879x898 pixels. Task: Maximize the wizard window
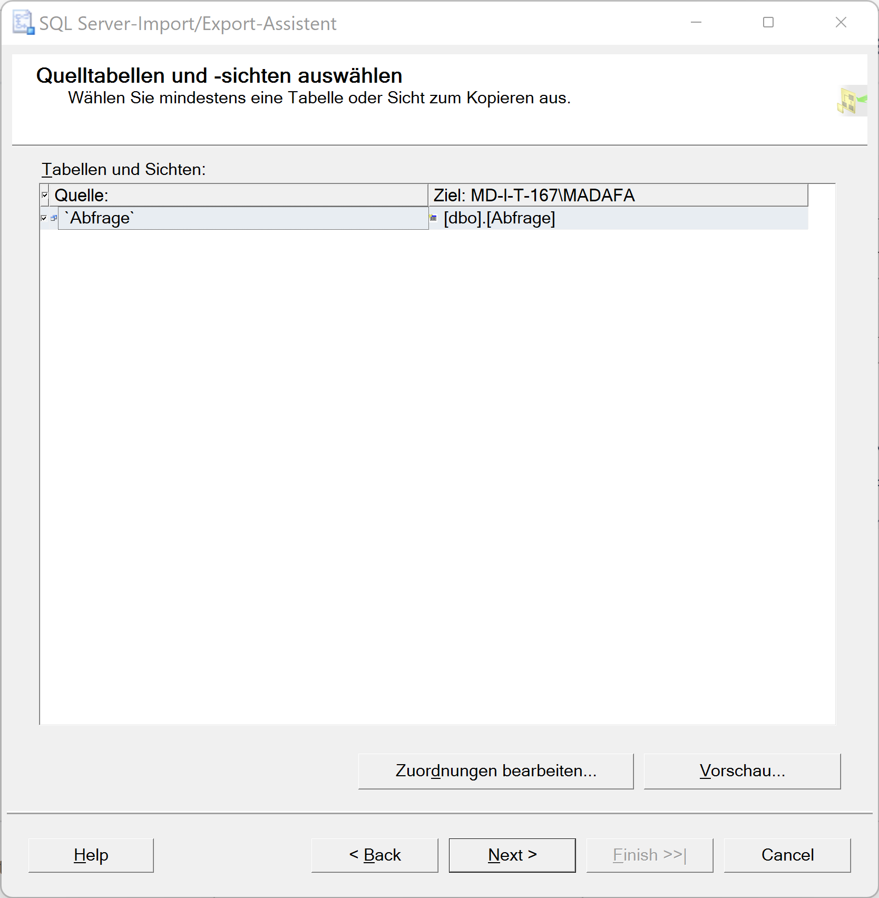768,23
